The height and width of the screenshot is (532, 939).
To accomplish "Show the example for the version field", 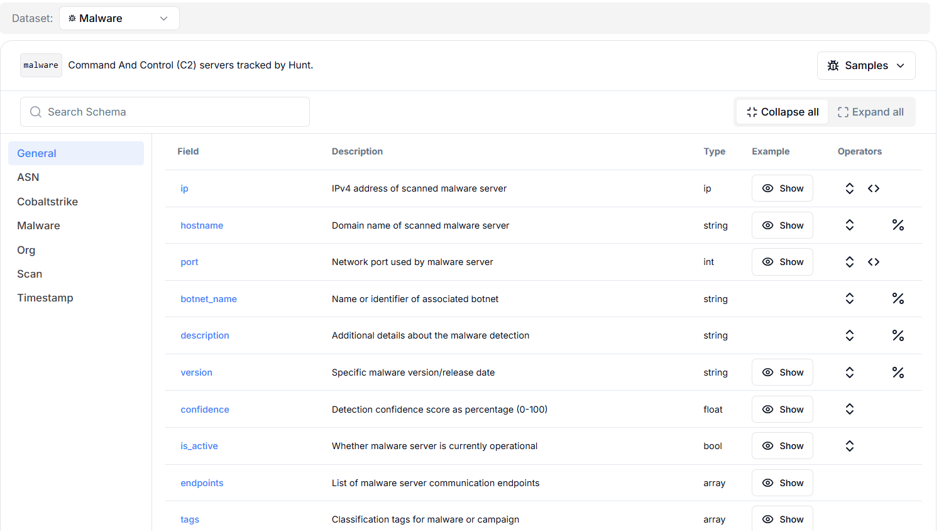I will point(782,372).
